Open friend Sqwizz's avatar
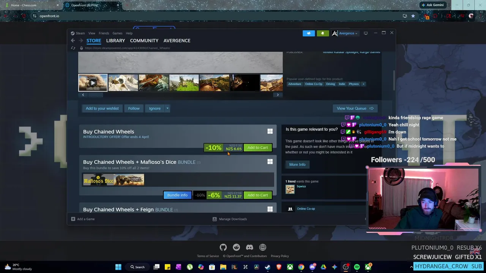This screenshot has height=273, width=486. coord(290,189)
